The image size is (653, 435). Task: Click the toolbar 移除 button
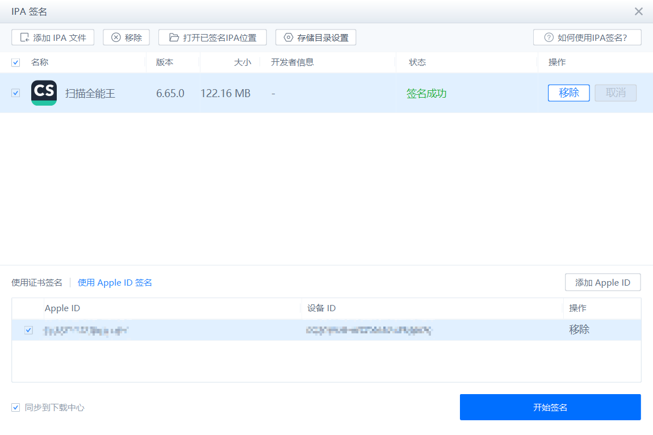pyautogui.click(x=126, y=37)
